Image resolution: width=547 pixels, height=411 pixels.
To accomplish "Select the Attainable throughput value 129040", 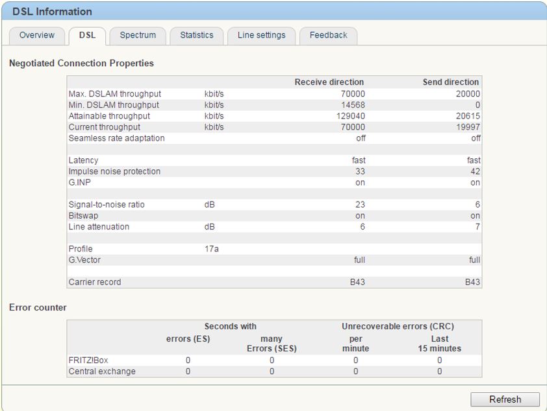I will 351,116.
